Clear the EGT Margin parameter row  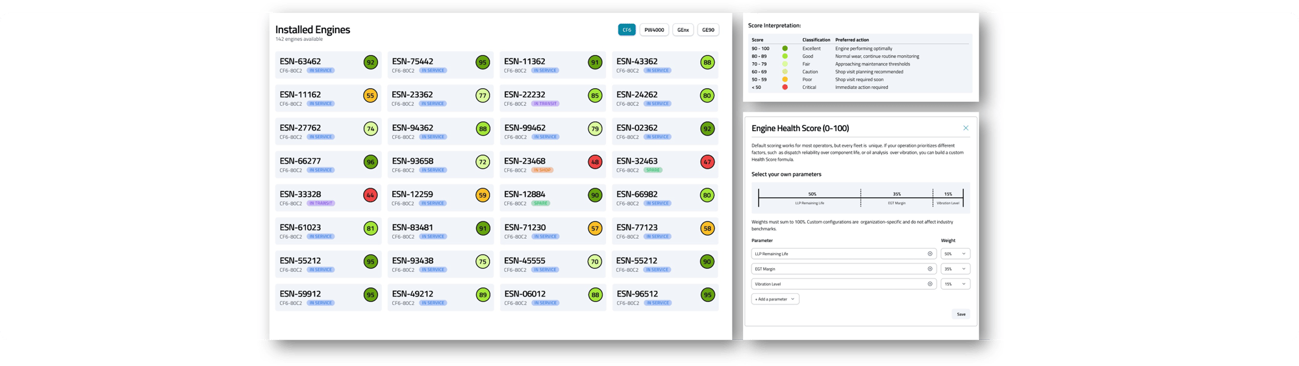929,269
